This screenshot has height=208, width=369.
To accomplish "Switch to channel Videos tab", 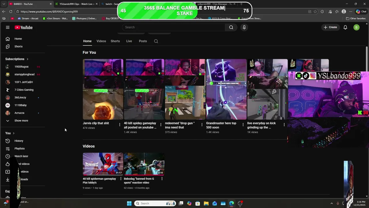I will tap(101, 41).
